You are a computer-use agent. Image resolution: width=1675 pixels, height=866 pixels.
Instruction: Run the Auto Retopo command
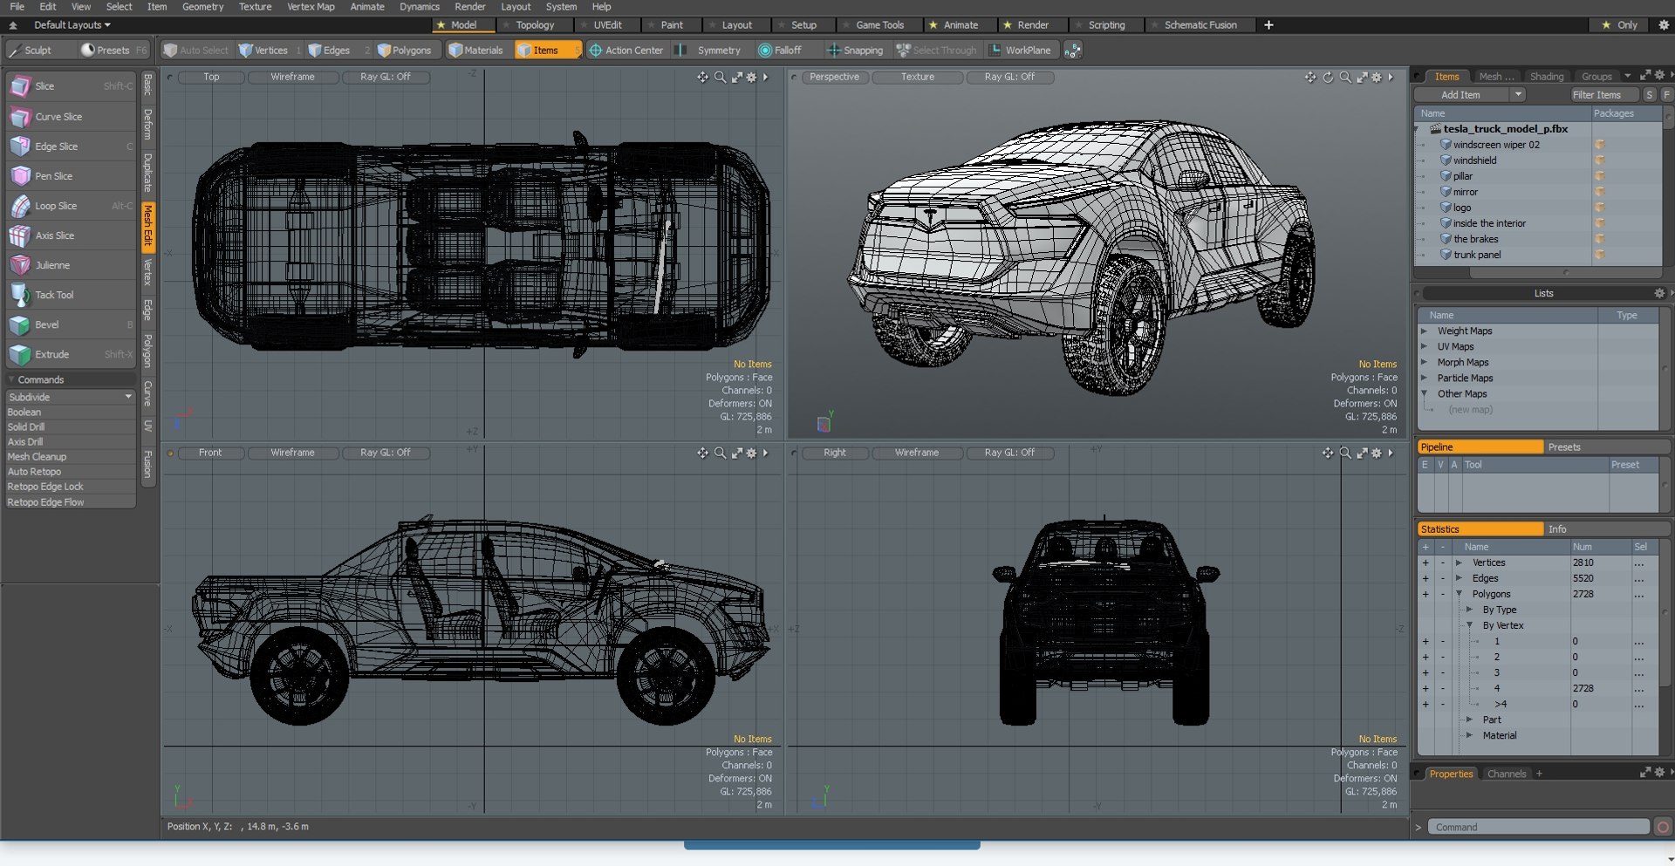point(70,472)
